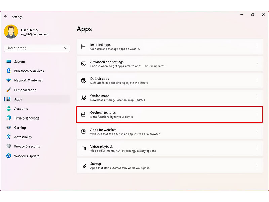Viewport: 269px width, 202px height.
Task: Click the Video playback camera icon
Action: [x=83, y=148]
